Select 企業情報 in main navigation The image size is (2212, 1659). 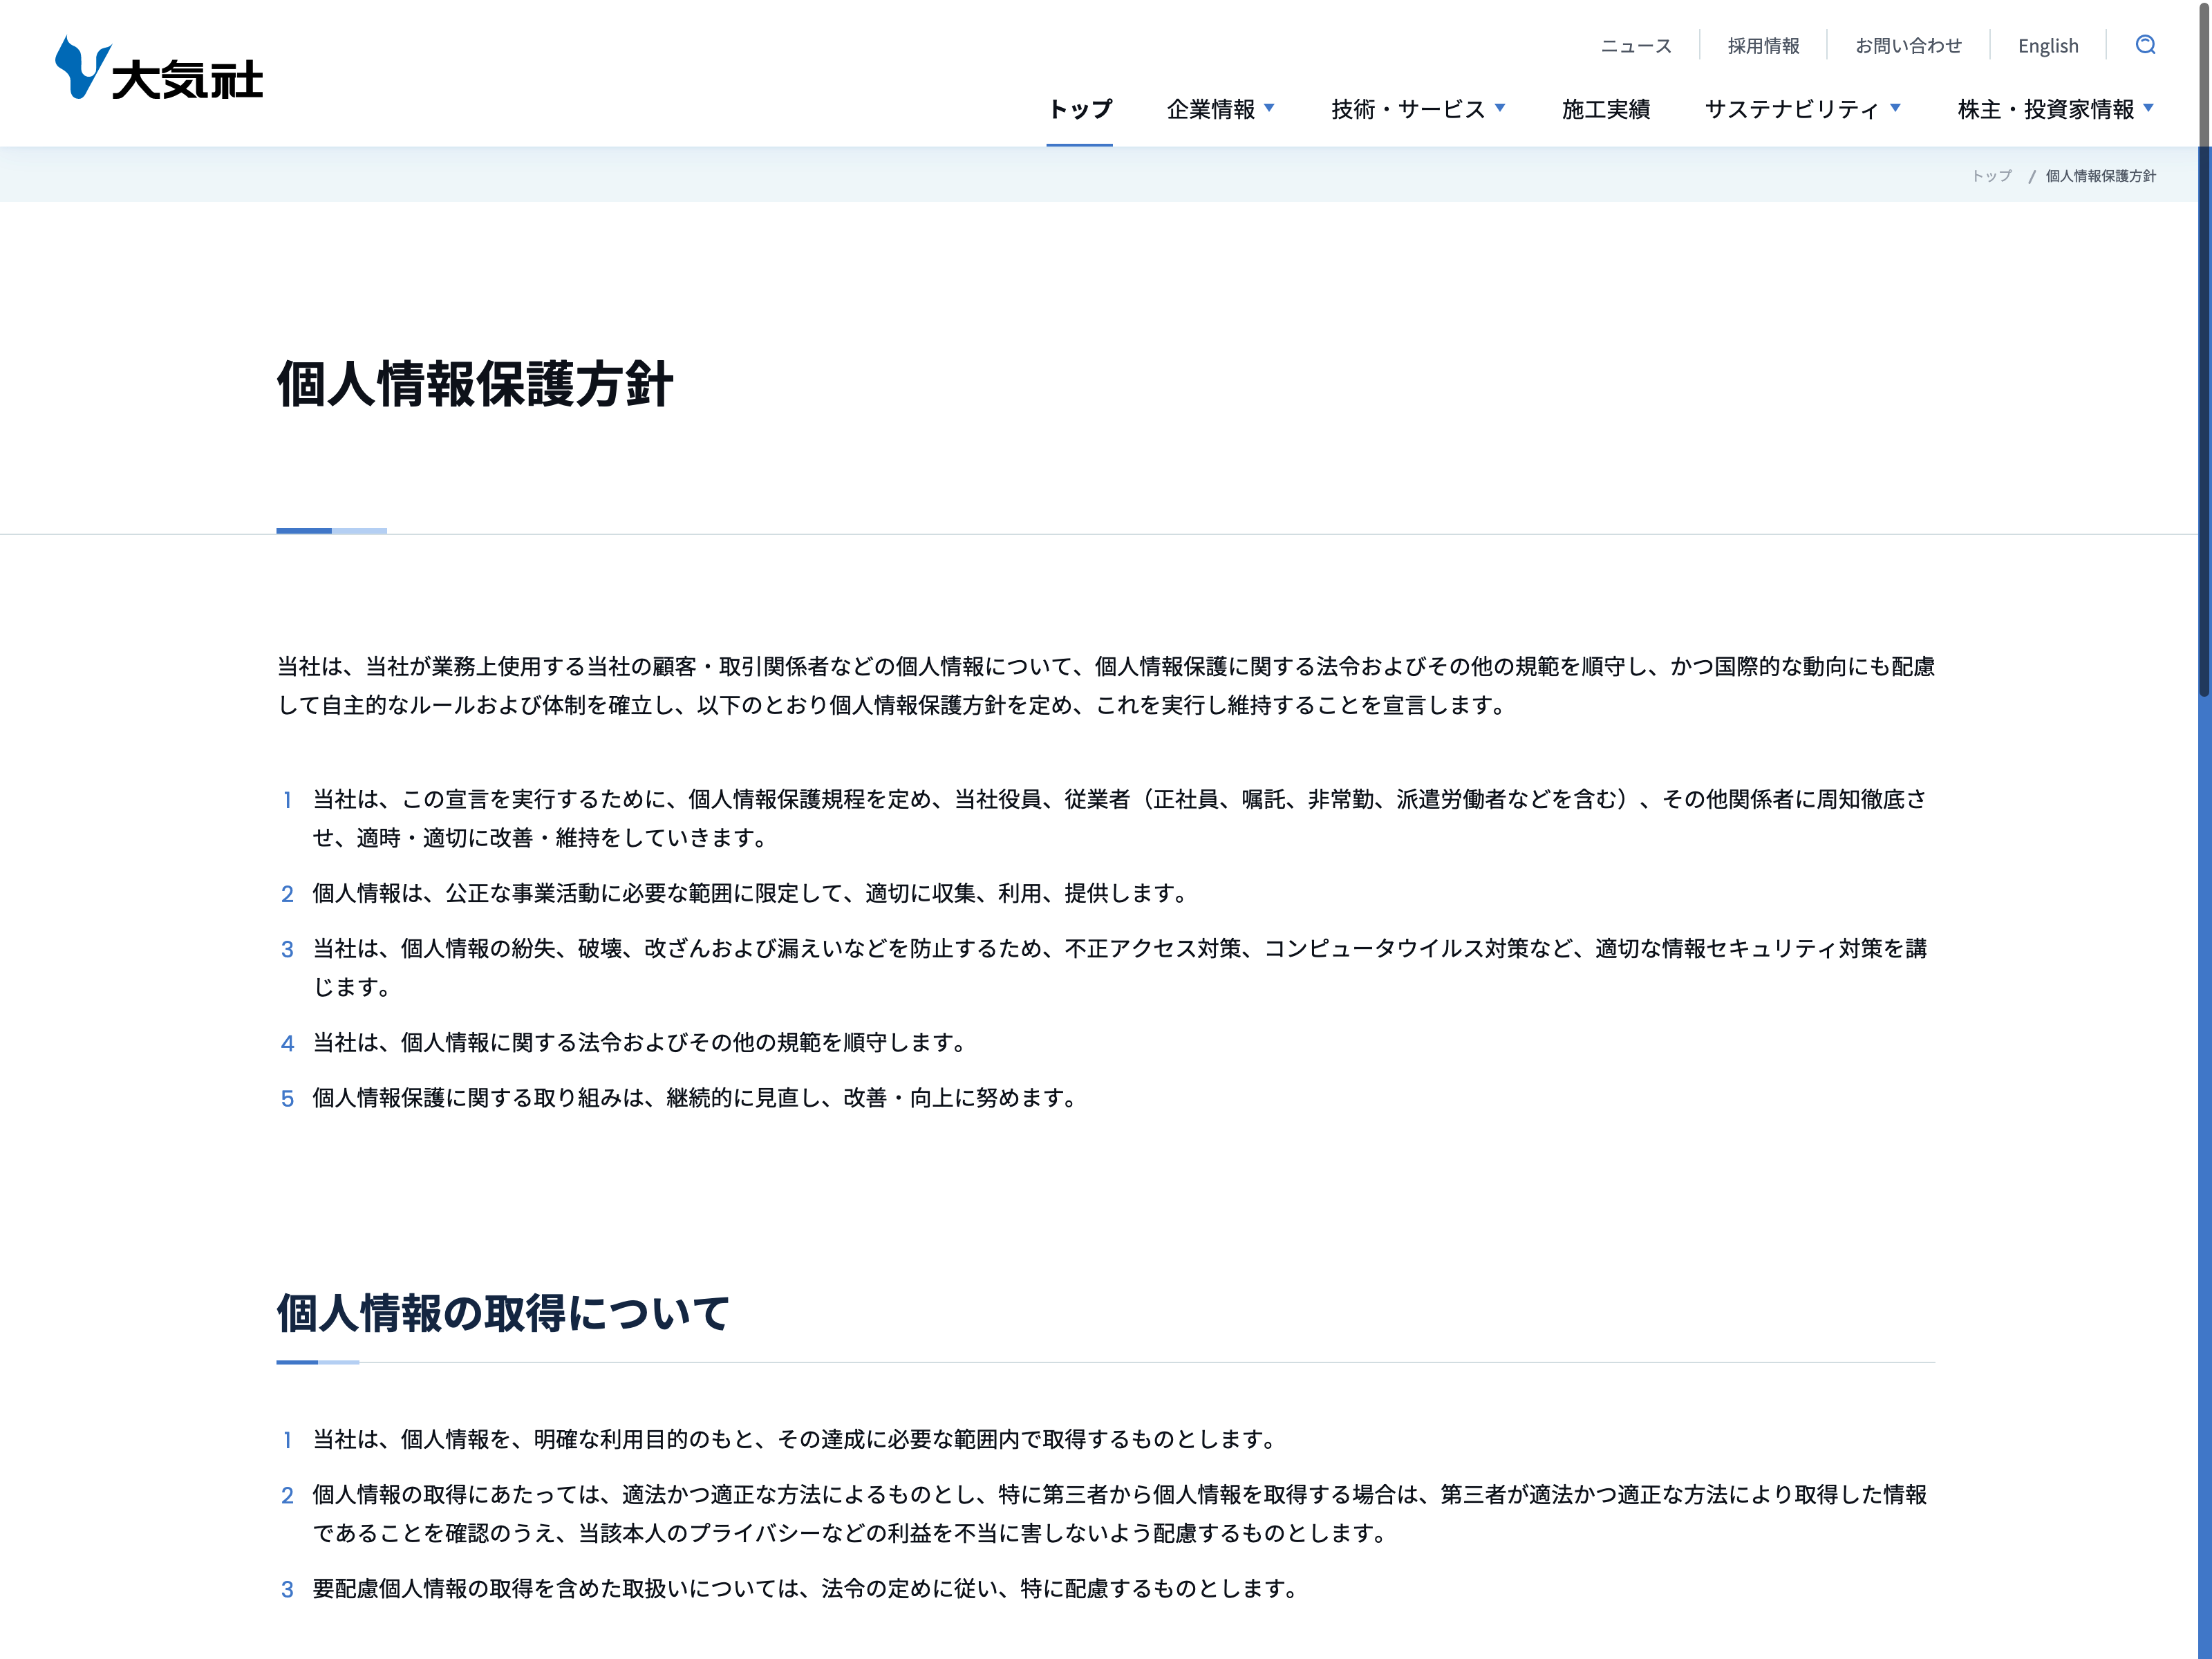(x=1210, y=109)
